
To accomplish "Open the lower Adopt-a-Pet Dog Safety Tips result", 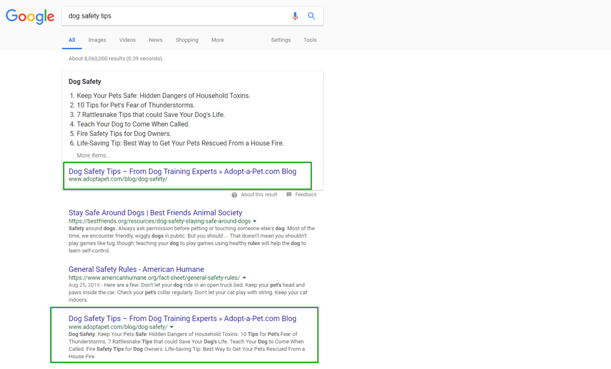I will point(182,319).
